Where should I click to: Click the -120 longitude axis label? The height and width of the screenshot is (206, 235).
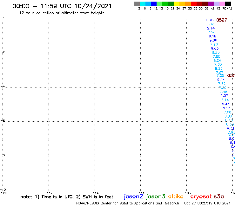pos(3,193)
